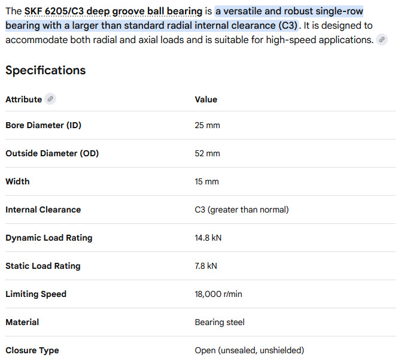
Task: Click the Width row label
Action: [x=17, y=181]
